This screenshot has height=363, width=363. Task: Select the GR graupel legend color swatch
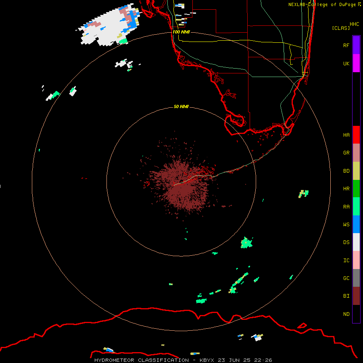click(356, 153)
